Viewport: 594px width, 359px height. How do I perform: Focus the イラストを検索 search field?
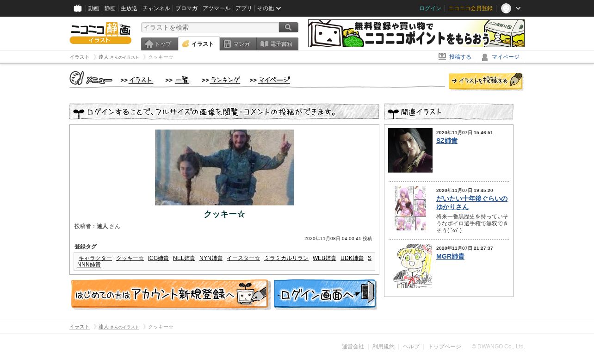click(x=210, y=27)
